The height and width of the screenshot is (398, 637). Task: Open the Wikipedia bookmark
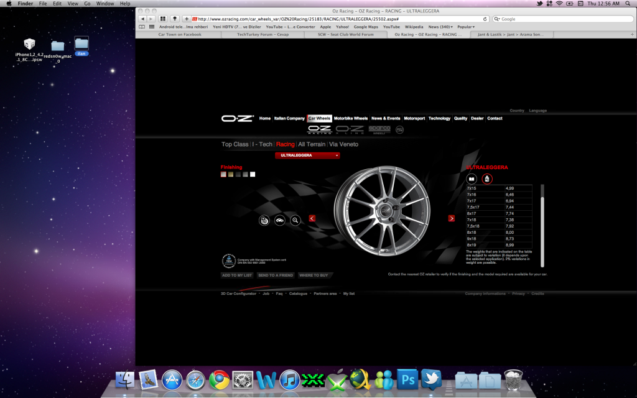pyautogui.click(x=414, y=27)
